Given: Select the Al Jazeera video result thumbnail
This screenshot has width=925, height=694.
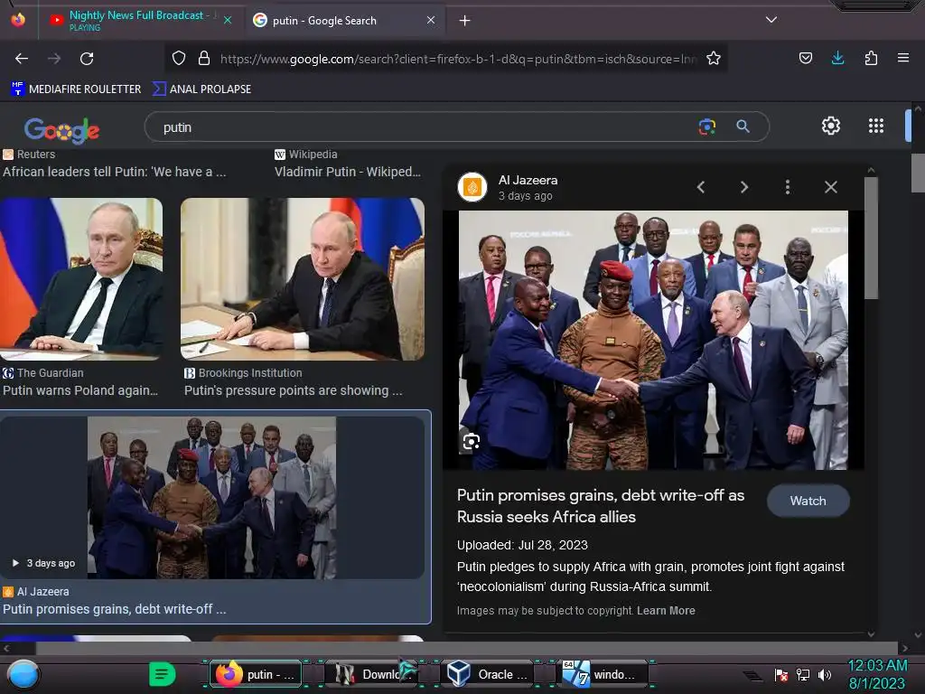Looking at the screenshot, I should (211, 498).
